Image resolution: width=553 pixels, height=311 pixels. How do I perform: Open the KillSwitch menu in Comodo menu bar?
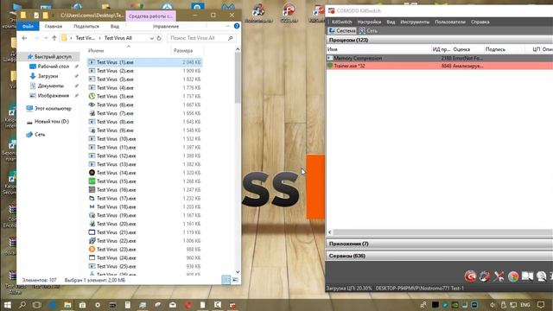(342, 22)
